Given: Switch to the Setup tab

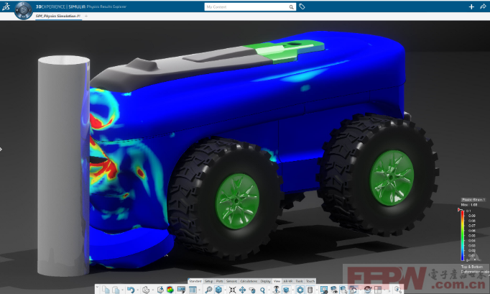Looking at the screenshot, I should click(x=208, y=281).
